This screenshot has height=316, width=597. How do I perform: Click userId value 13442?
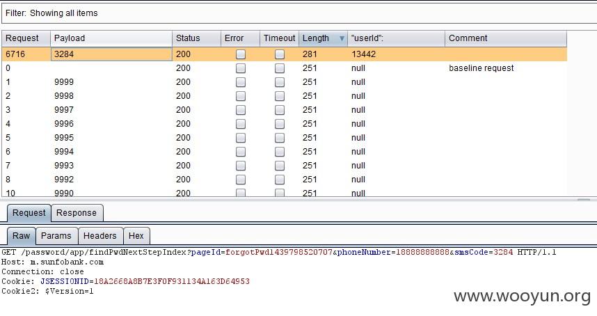pos(364,54)
